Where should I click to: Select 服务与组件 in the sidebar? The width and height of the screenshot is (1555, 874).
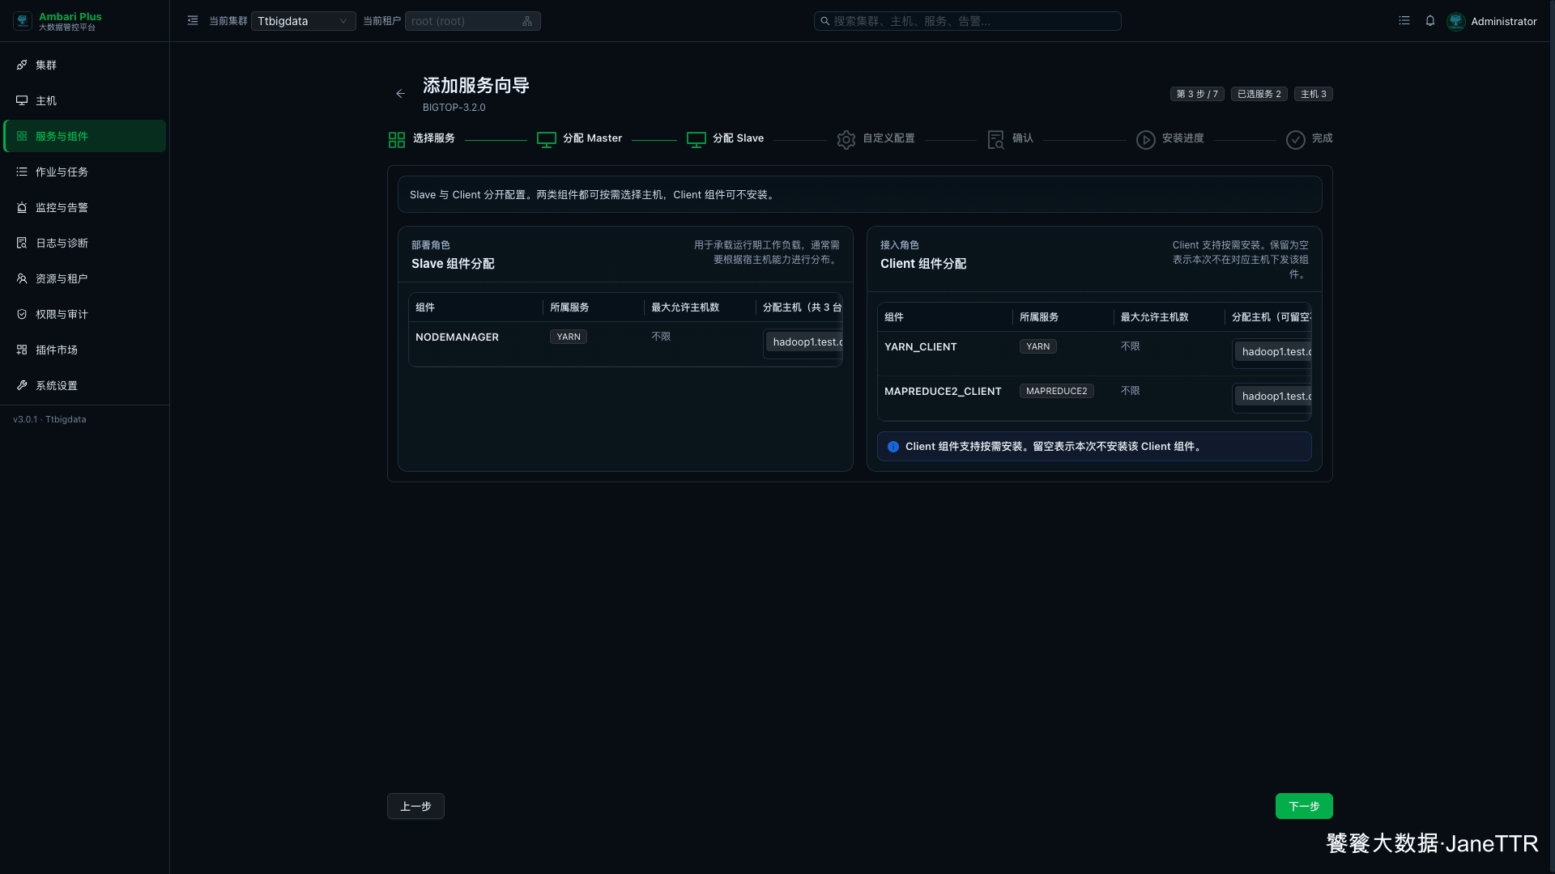point(84,136)
